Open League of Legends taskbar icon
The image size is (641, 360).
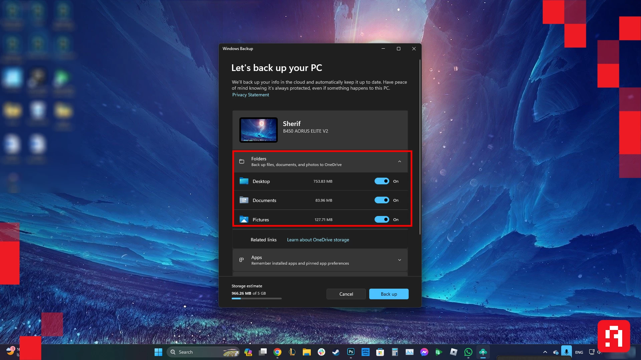[x=292, y=352]
